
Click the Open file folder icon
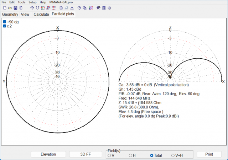pos(10,8)
